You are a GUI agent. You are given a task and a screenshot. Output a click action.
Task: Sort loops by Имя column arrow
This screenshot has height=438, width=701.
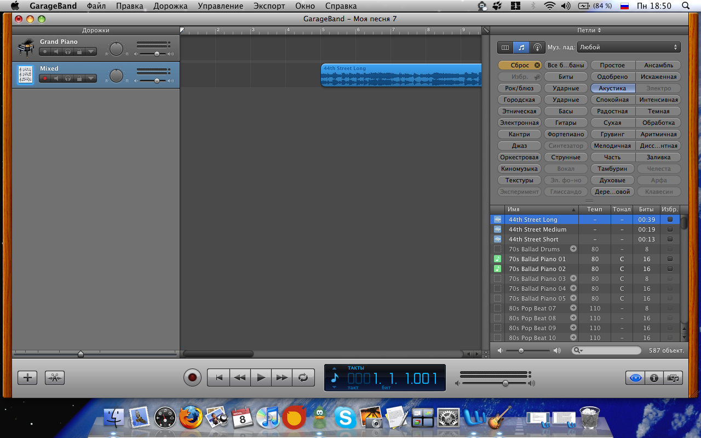574,210
